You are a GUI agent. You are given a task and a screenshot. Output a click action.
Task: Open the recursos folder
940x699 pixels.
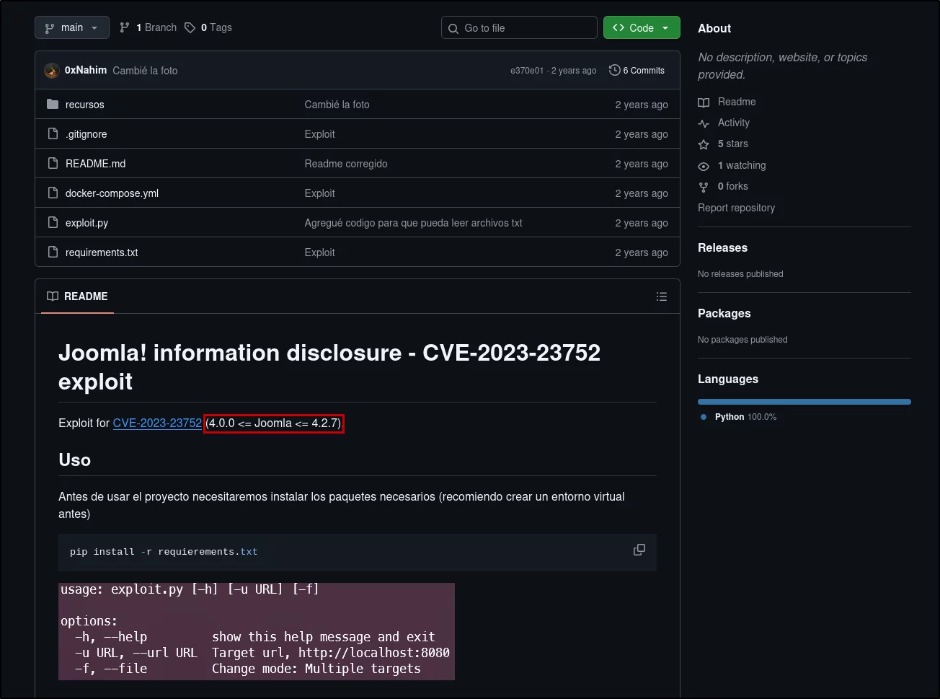pos(85,105)
